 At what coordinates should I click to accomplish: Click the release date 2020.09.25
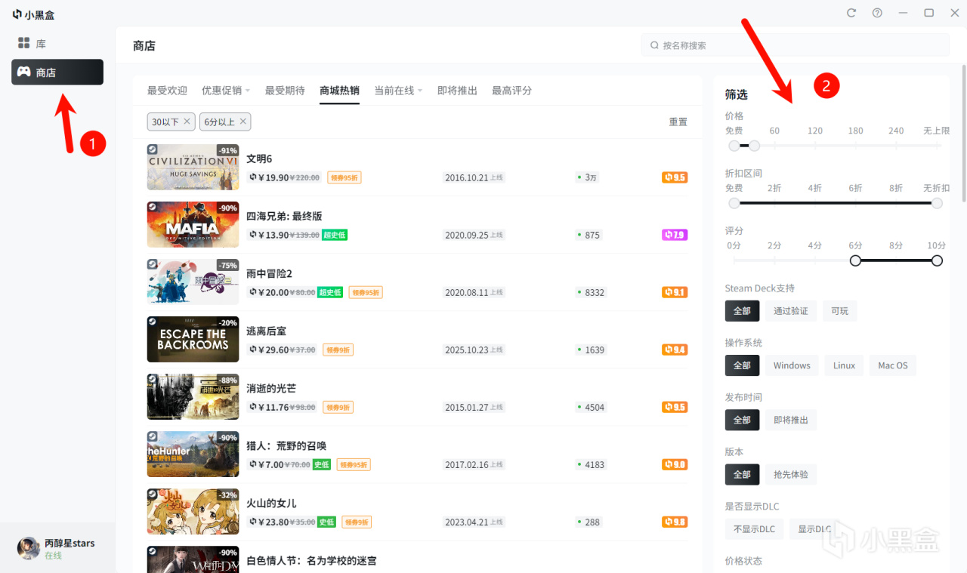click(x=467, y=235)
